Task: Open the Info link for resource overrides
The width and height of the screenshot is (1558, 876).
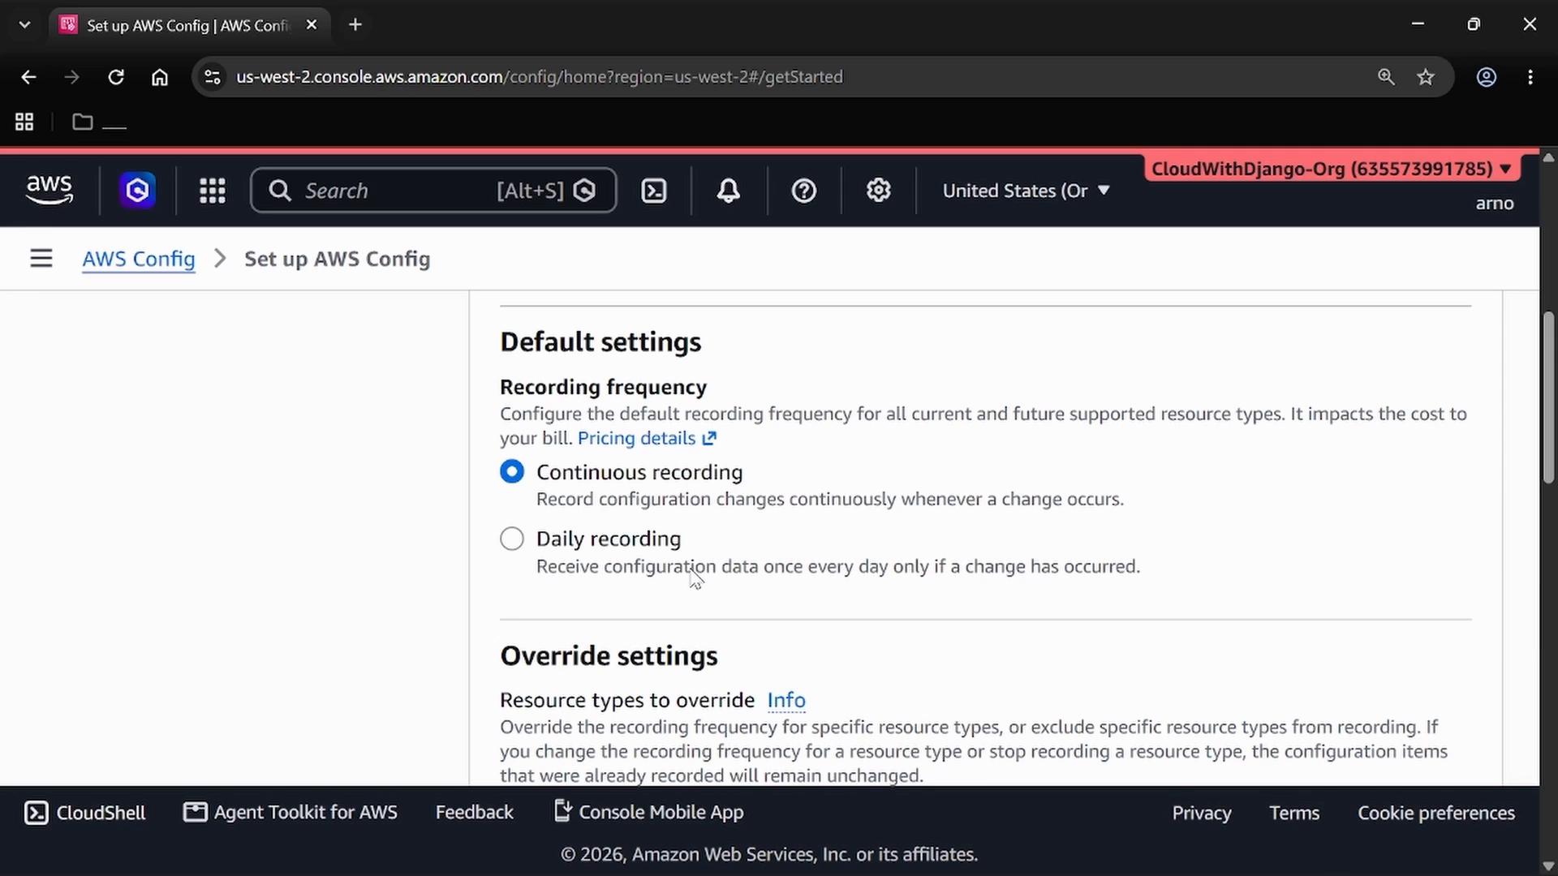Action: [786, 700]
